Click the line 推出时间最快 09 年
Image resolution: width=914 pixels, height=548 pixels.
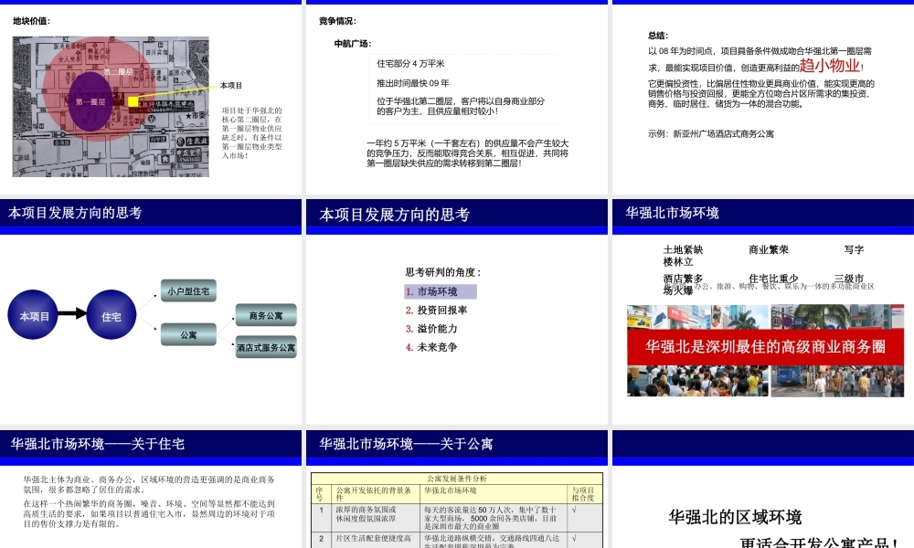[x=413, y=83]
